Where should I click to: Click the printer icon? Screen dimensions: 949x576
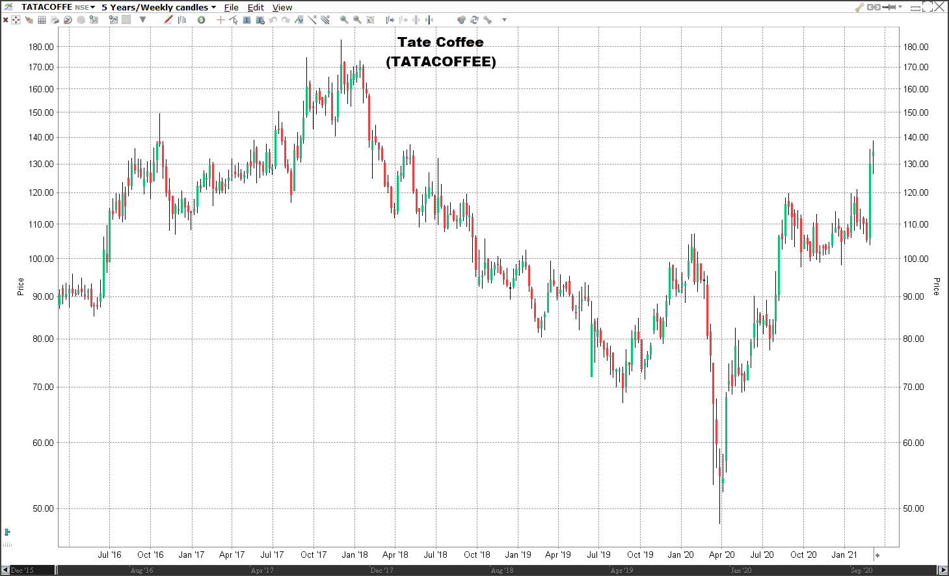coord(55,20)
